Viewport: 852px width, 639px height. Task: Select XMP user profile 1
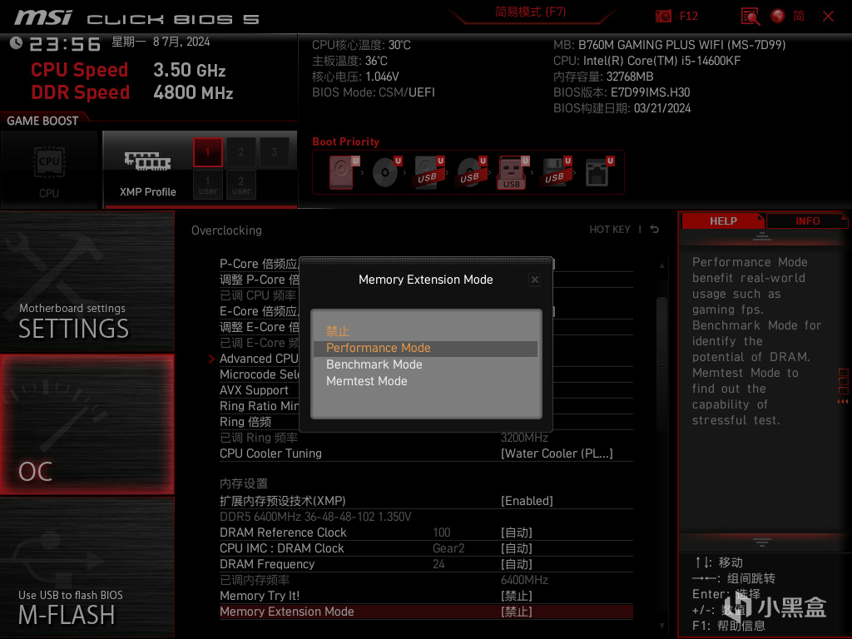[207, 185]
